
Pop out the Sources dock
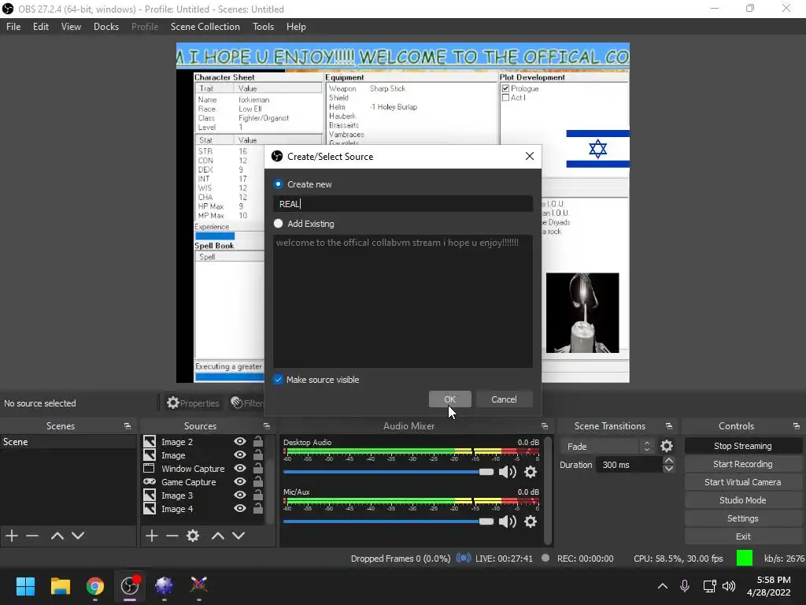point(267,426)
